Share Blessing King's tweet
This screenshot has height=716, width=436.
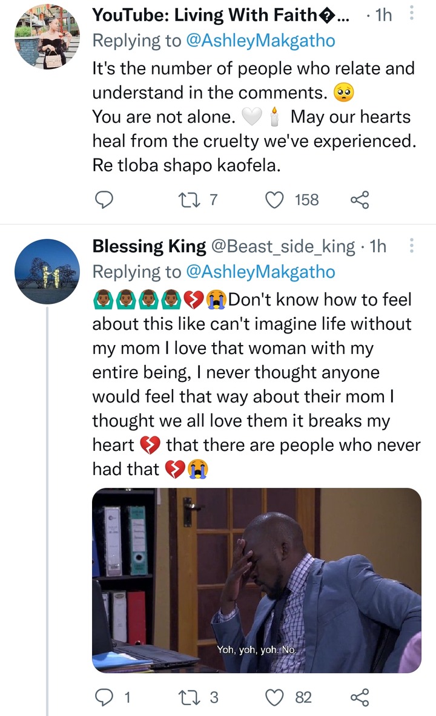(360, 697)
